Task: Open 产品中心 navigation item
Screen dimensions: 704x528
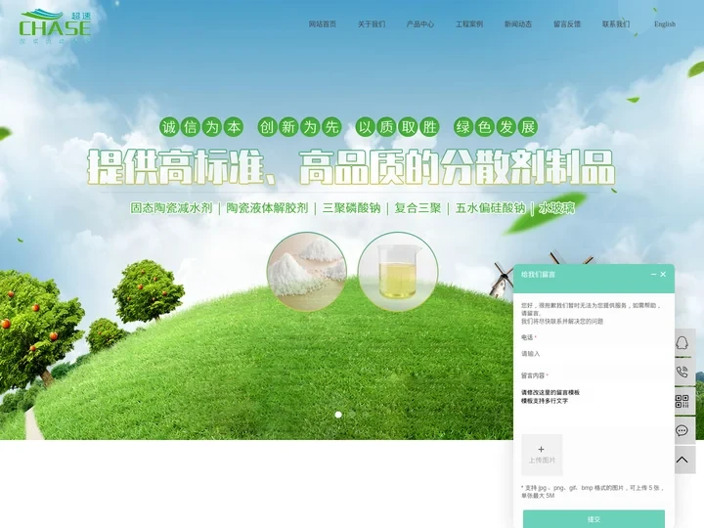Action: 420,24
